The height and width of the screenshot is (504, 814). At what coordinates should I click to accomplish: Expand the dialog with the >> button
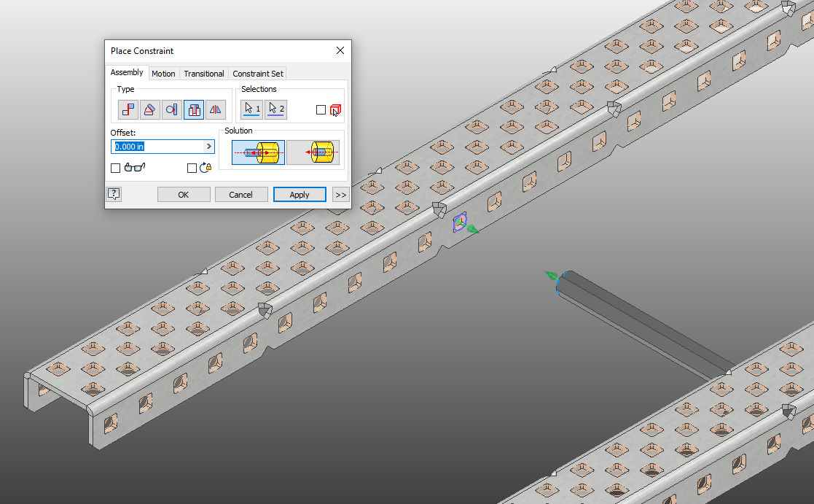coord(340,195)
